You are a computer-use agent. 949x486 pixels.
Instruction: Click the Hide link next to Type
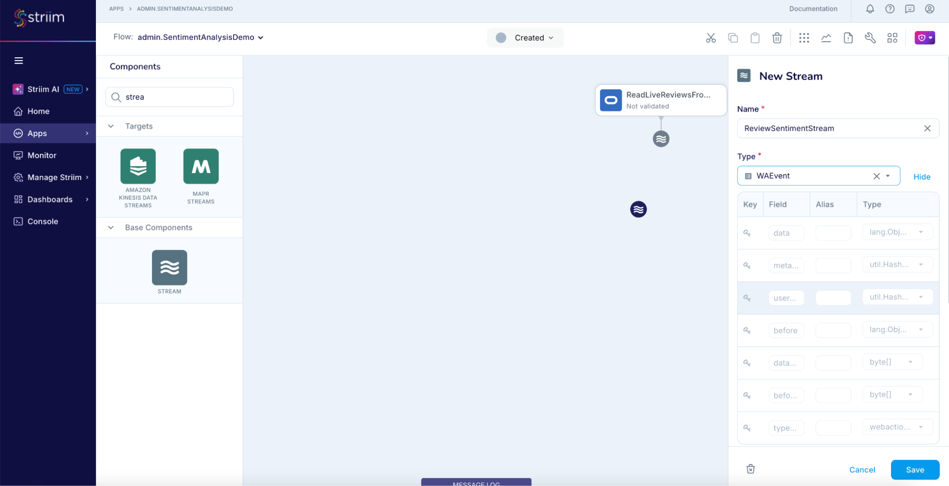tap(921, 176)
